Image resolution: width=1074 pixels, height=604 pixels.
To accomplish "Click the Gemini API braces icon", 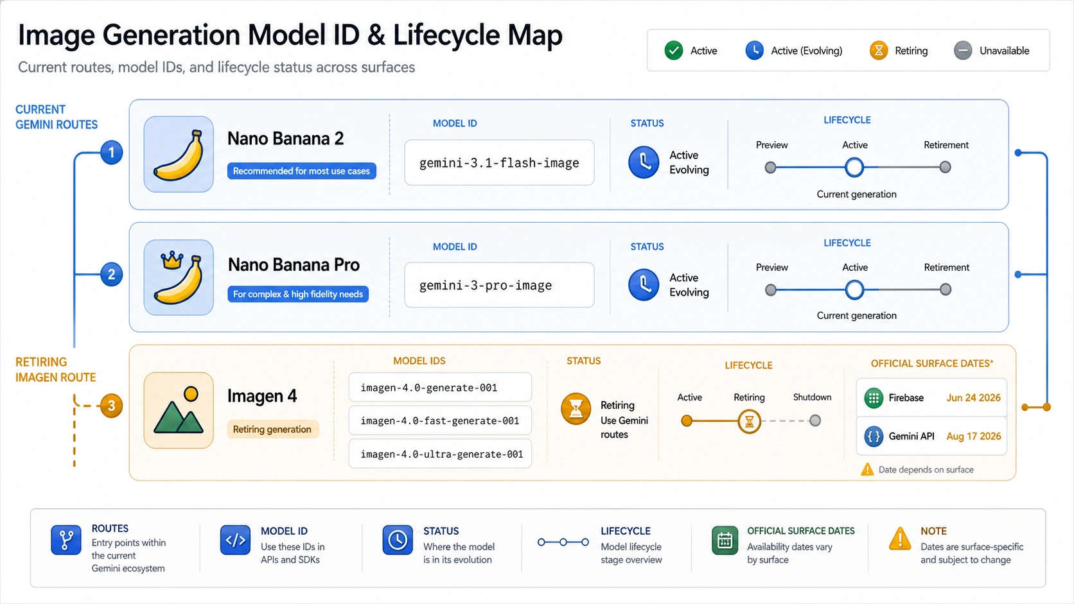I will pos(874,436).
